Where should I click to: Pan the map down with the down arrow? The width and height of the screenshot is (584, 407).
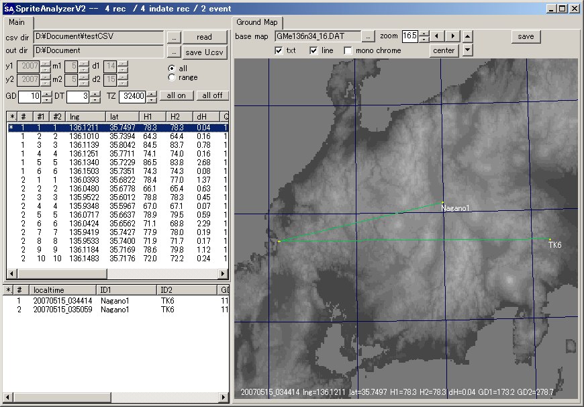click(468, 50)
